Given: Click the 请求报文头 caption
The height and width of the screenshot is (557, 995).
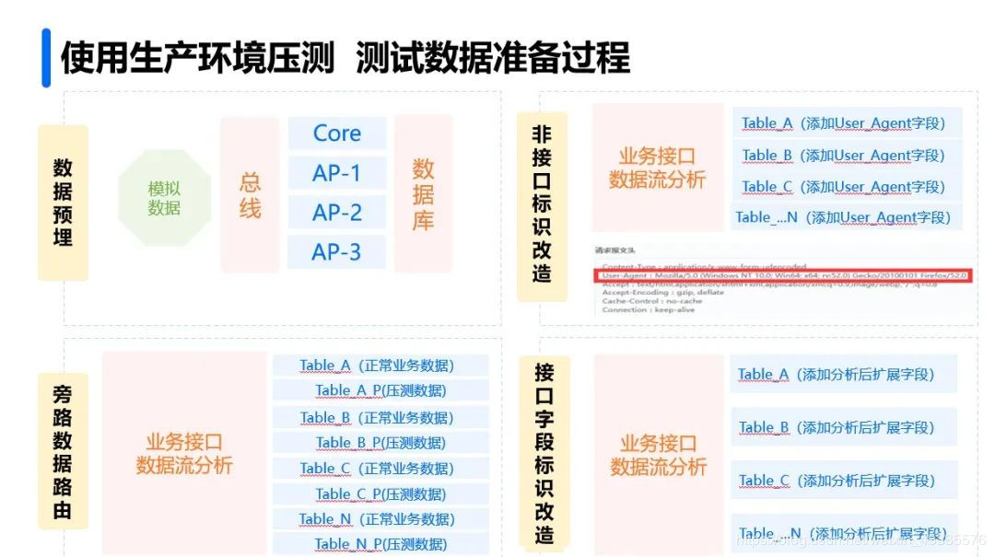Looking at the screenshot, I should (615, 250).
